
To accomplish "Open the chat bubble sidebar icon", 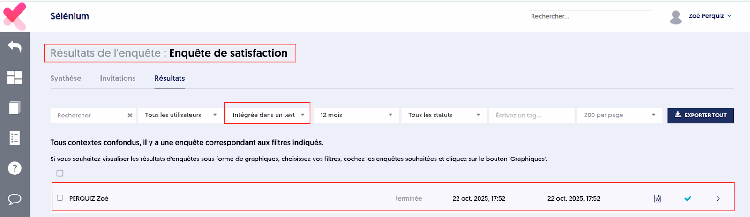I will pyautogui.click(x=15, y=199).
